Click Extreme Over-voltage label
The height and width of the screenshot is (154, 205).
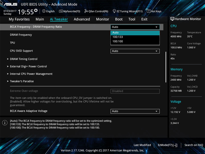pos(24,91)
